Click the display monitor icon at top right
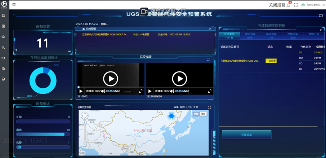 tap(321, 16)
